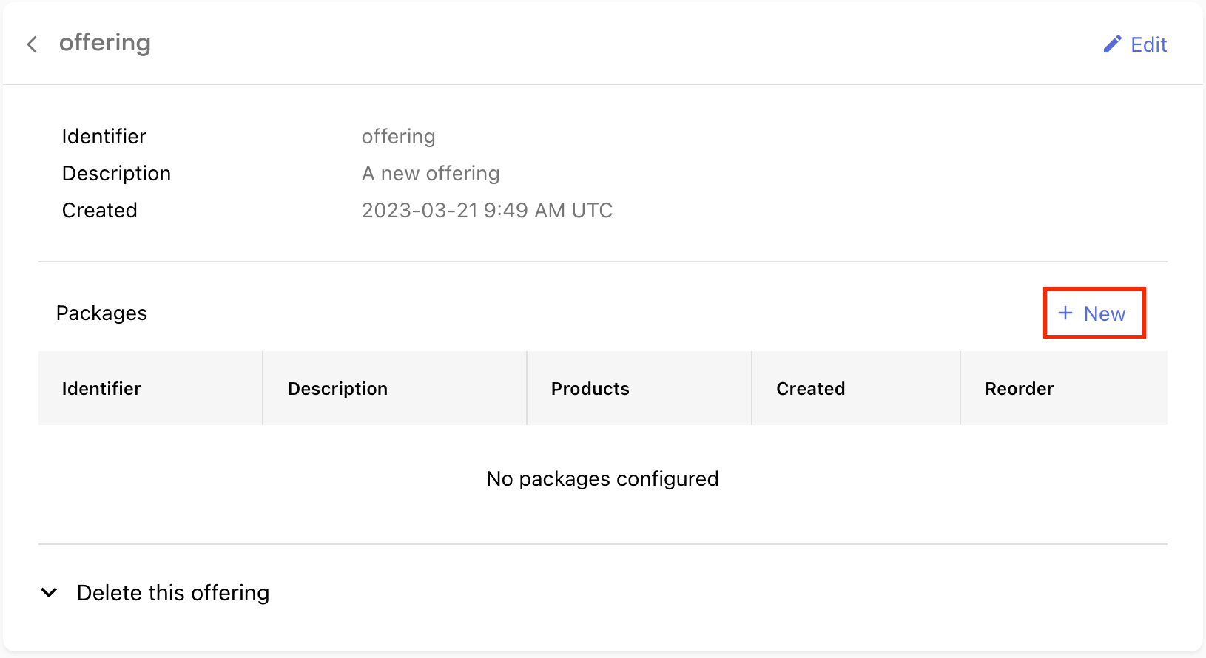Click the Delete this offering text
The image size is (1206, 658).
coord(173,593)
